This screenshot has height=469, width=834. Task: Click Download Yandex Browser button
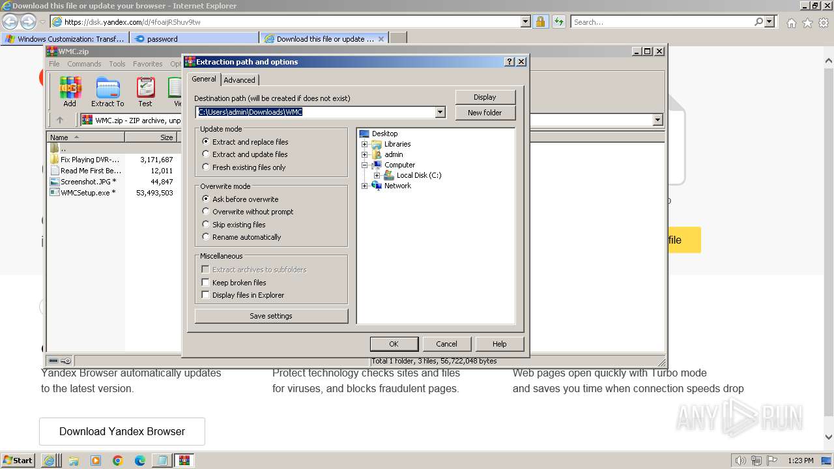coord(122,431)
